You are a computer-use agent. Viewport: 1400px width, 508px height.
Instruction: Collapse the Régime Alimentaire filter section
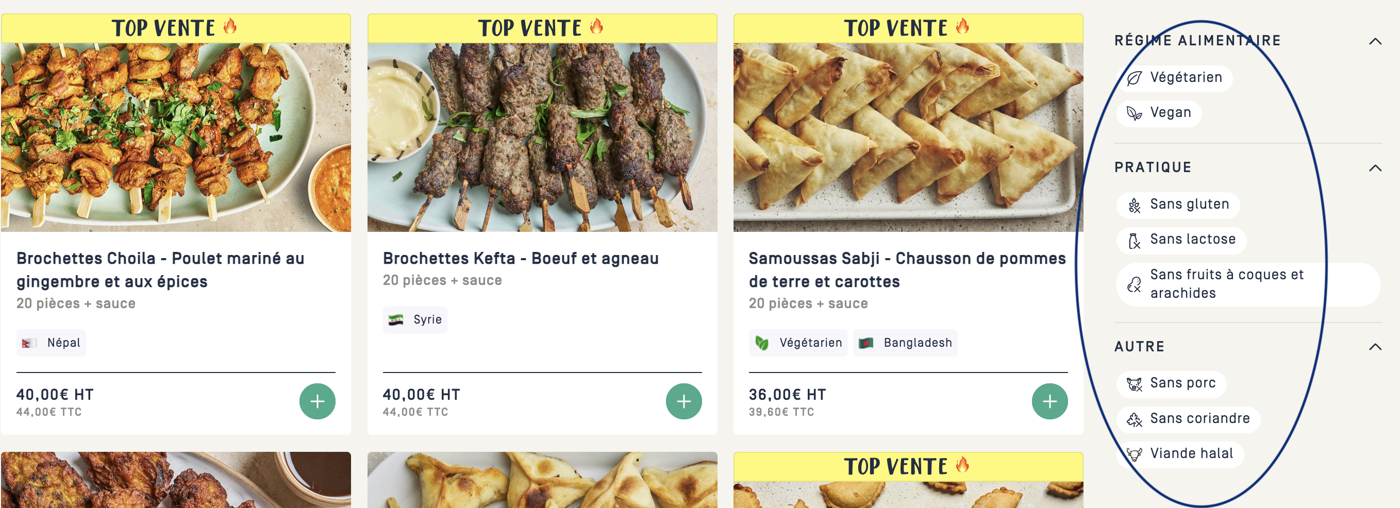point(1375,41)
